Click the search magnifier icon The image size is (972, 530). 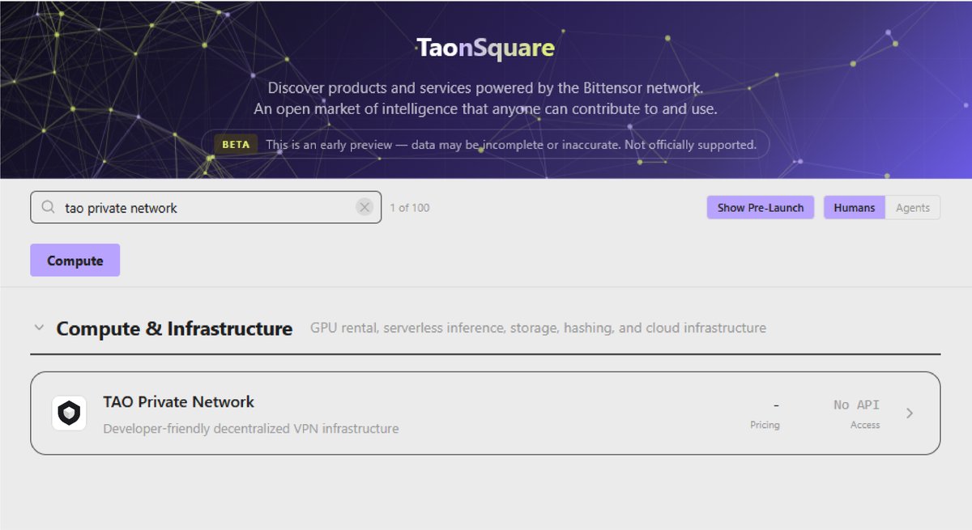coord(48,207)
